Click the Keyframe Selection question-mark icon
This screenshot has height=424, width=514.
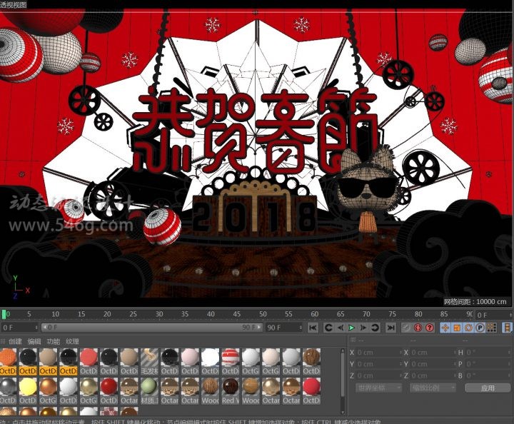(x=430, y=328)
